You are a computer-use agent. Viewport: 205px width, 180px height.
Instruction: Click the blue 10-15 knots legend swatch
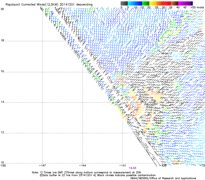point(139,3)
